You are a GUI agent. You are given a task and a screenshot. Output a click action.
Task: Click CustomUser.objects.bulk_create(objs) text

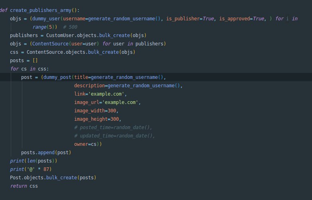point(96,35)
